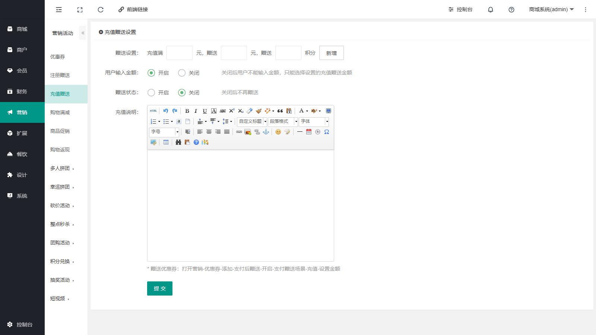
Task: Click the bold formatting icon
Action: click(x=187, y=111)
